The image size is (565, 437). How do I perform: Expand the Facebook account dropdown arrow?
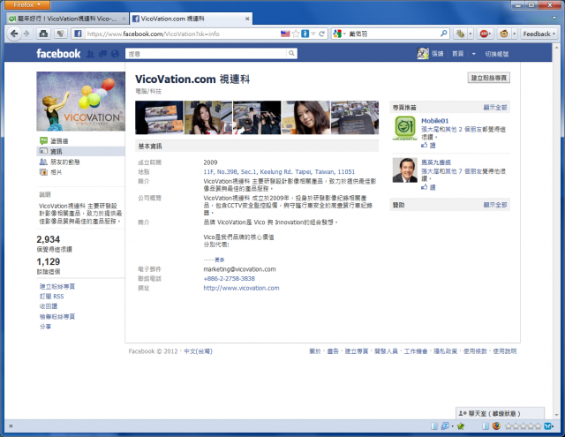click(474, 54)
